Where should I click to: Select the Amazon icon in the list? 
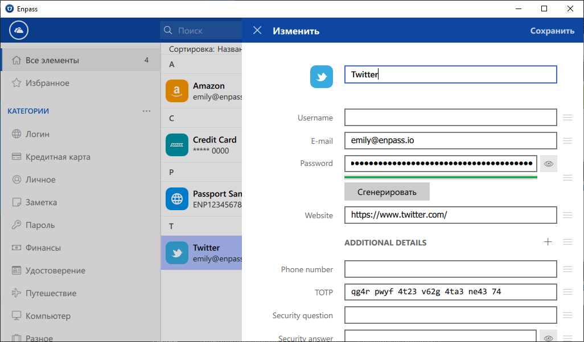coord(177,91)
